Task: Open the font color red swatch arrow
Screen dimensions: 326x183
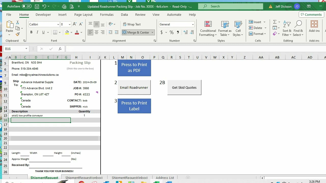Action: coord(81,32)
